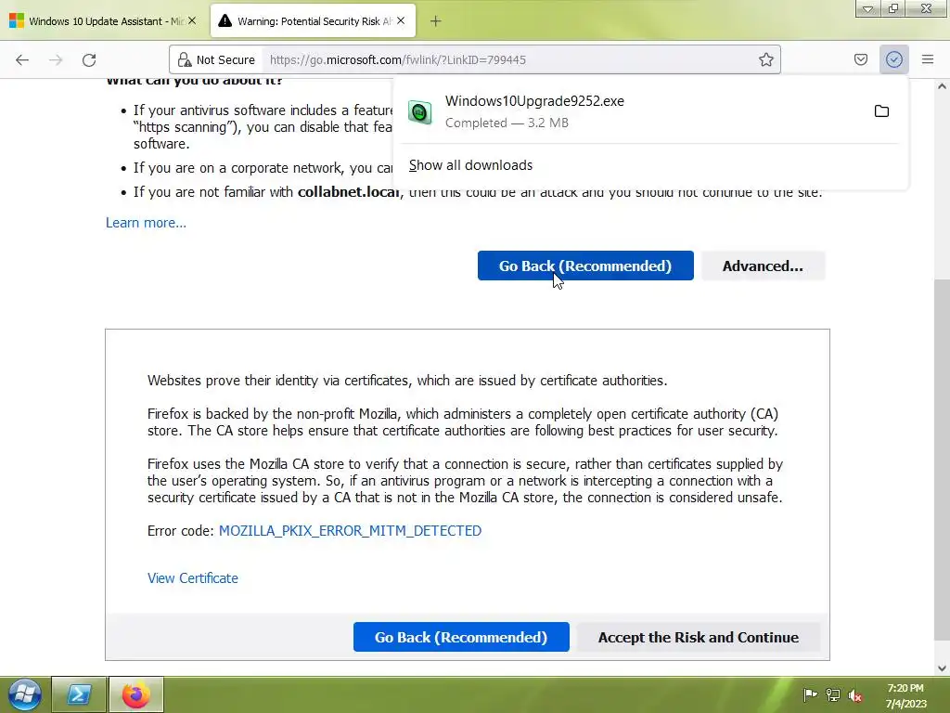Select the Warning: Potential Security Risk tab
Screen dimensions: 950x713
pyautogui.click(x=313, y=21)
